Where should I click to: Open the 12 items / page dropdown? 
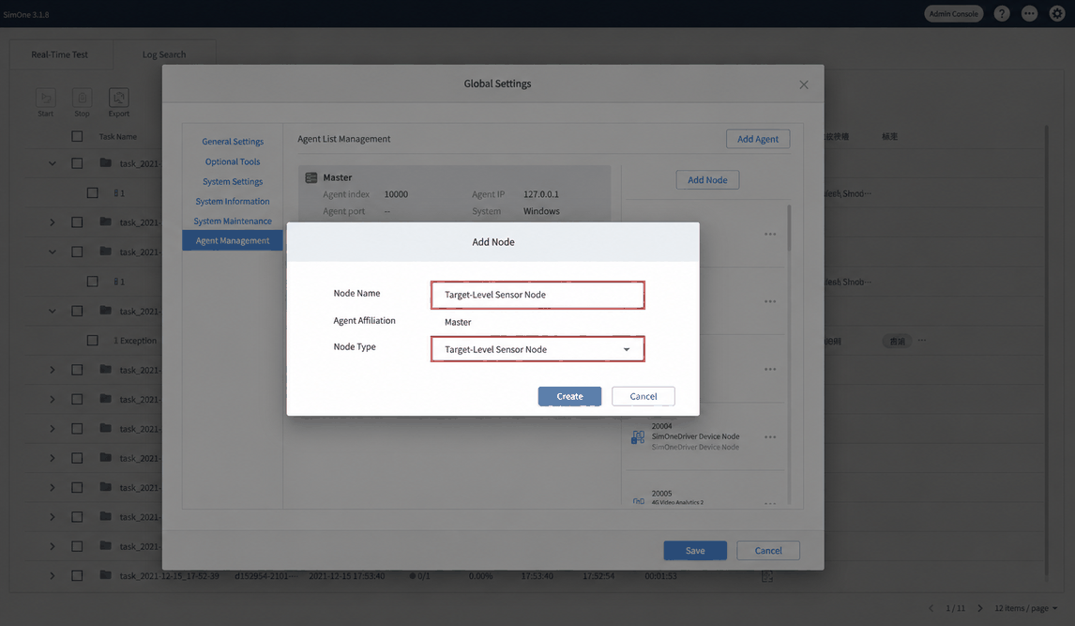pyautogui.click(x=1025, y=608)
